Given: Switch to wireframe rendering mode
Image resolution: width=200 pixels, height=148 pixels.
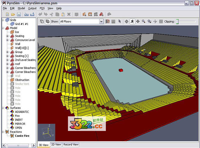Looking at the screenshot, I should click(x=42, y=21).
